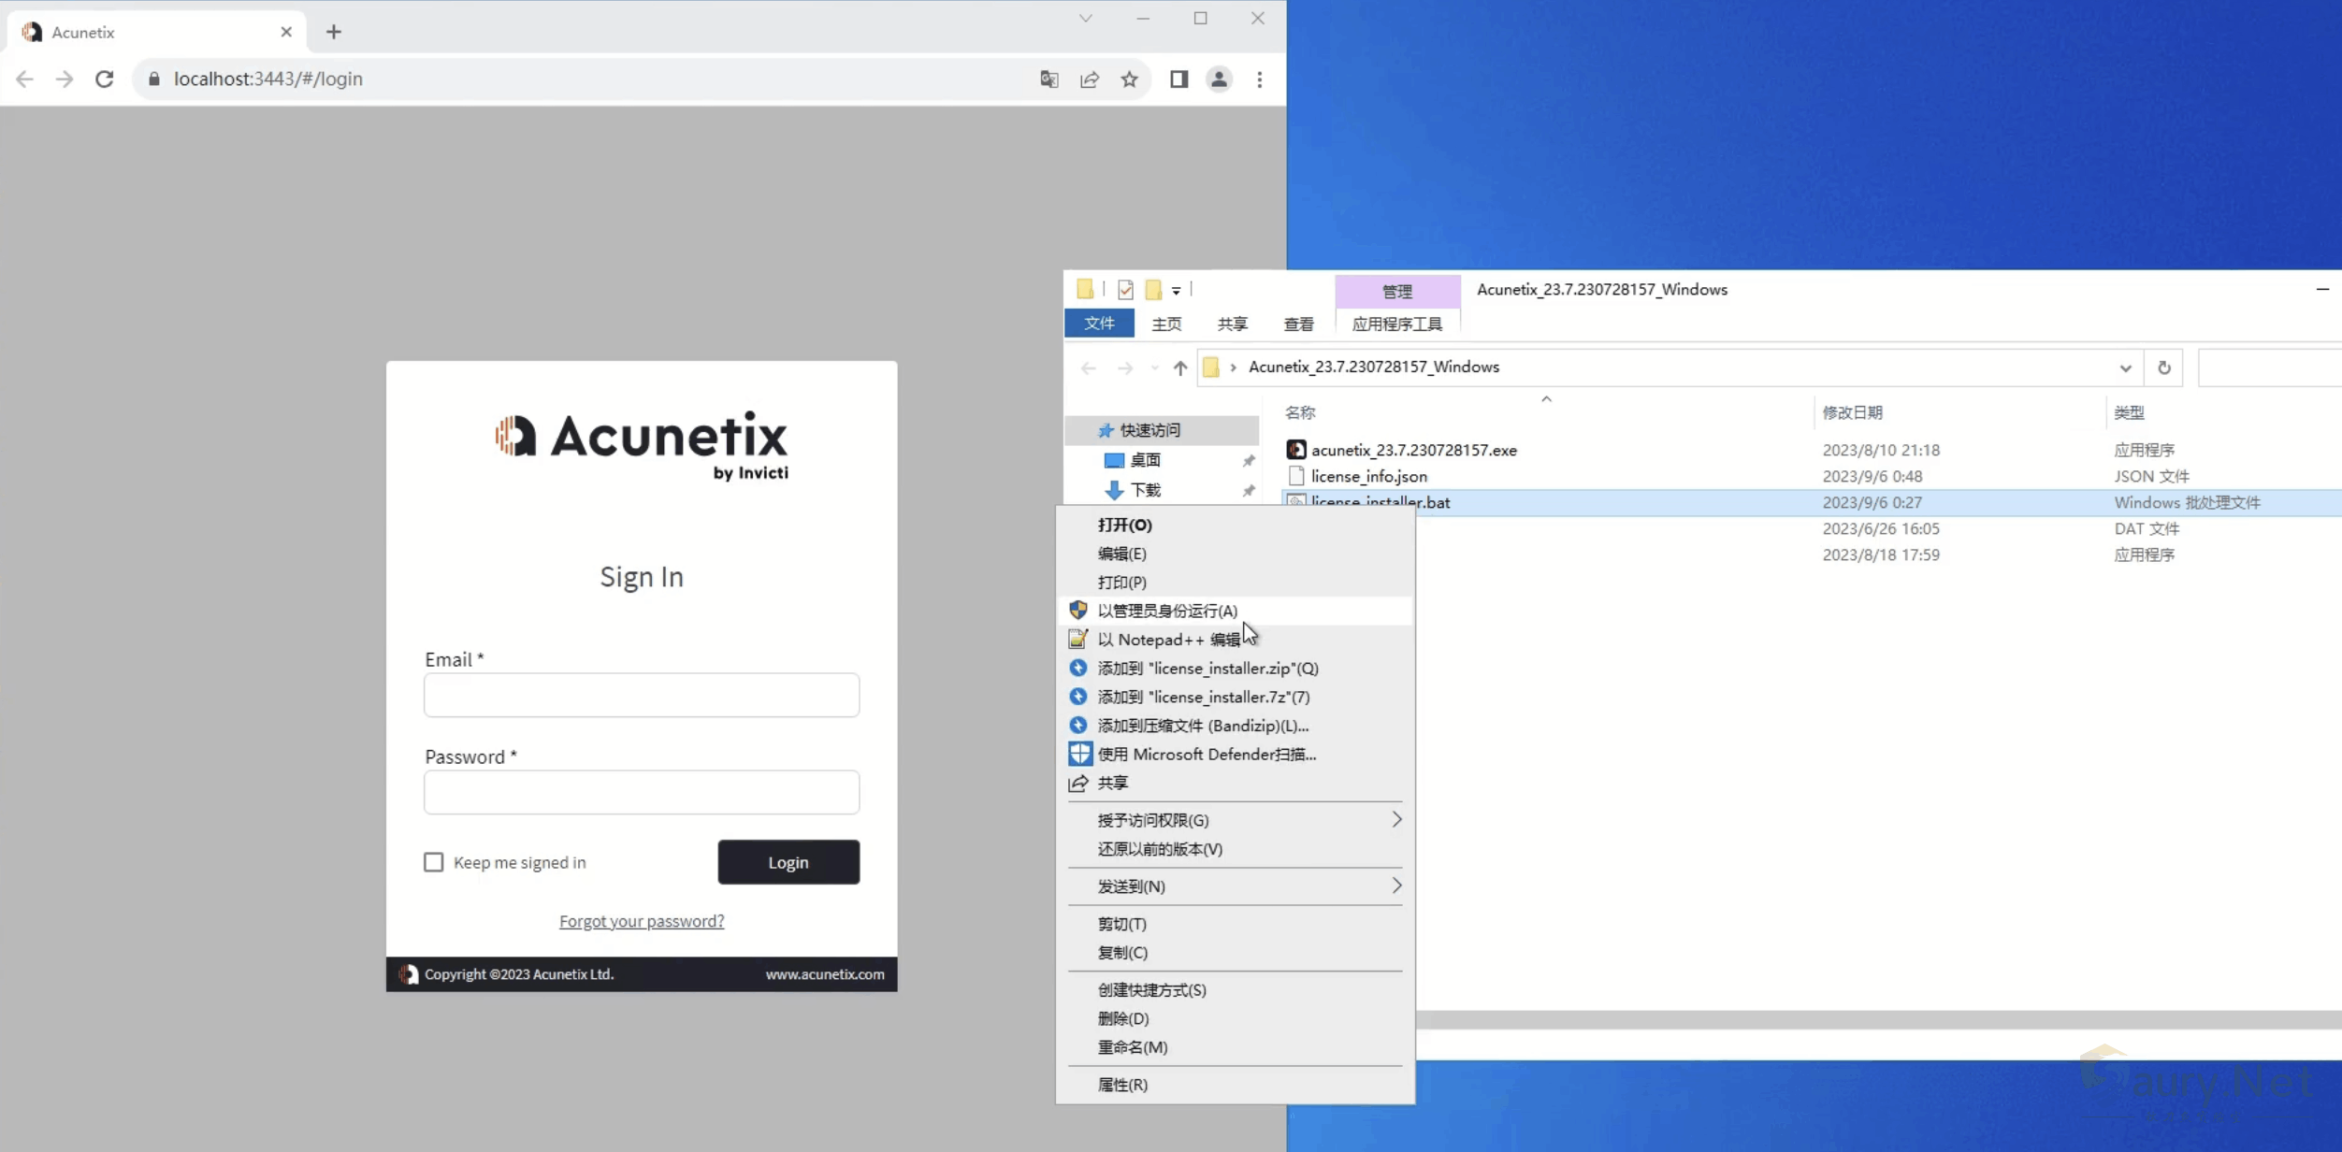Open the browser side panel icon
Image resolution: width=2342 pixels, height=1152 pixels.
click(1178, 79)
